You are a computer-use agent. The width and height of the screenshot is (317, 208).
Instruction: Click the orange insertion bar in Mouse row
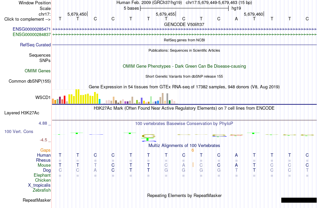(x=193, y=165)
